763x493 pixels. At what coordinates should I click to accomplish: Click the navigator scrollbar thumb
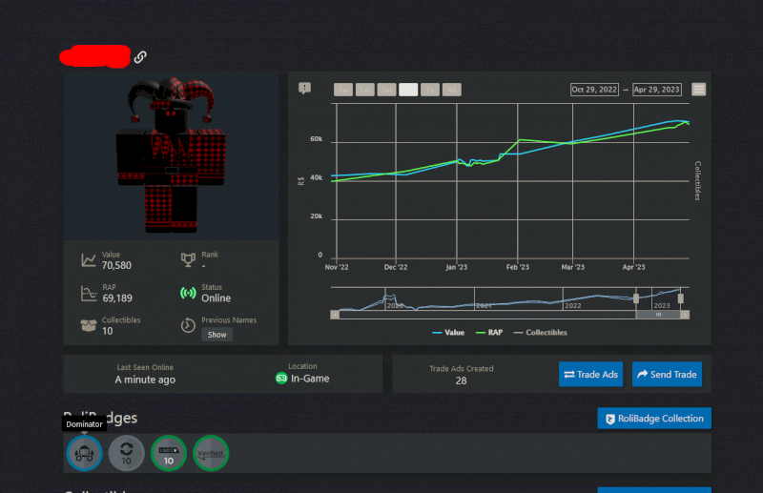pyautogui.click(x=658, y=315)
